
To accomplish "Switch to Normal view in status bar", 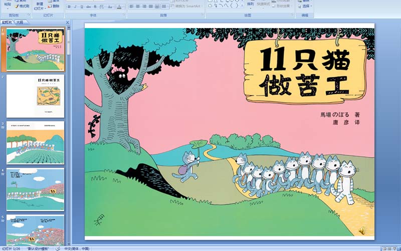I will click(384, 248).
